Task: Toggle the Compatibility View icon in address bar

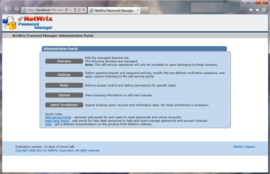Action: pyautogui.click(x=75, y=10)
